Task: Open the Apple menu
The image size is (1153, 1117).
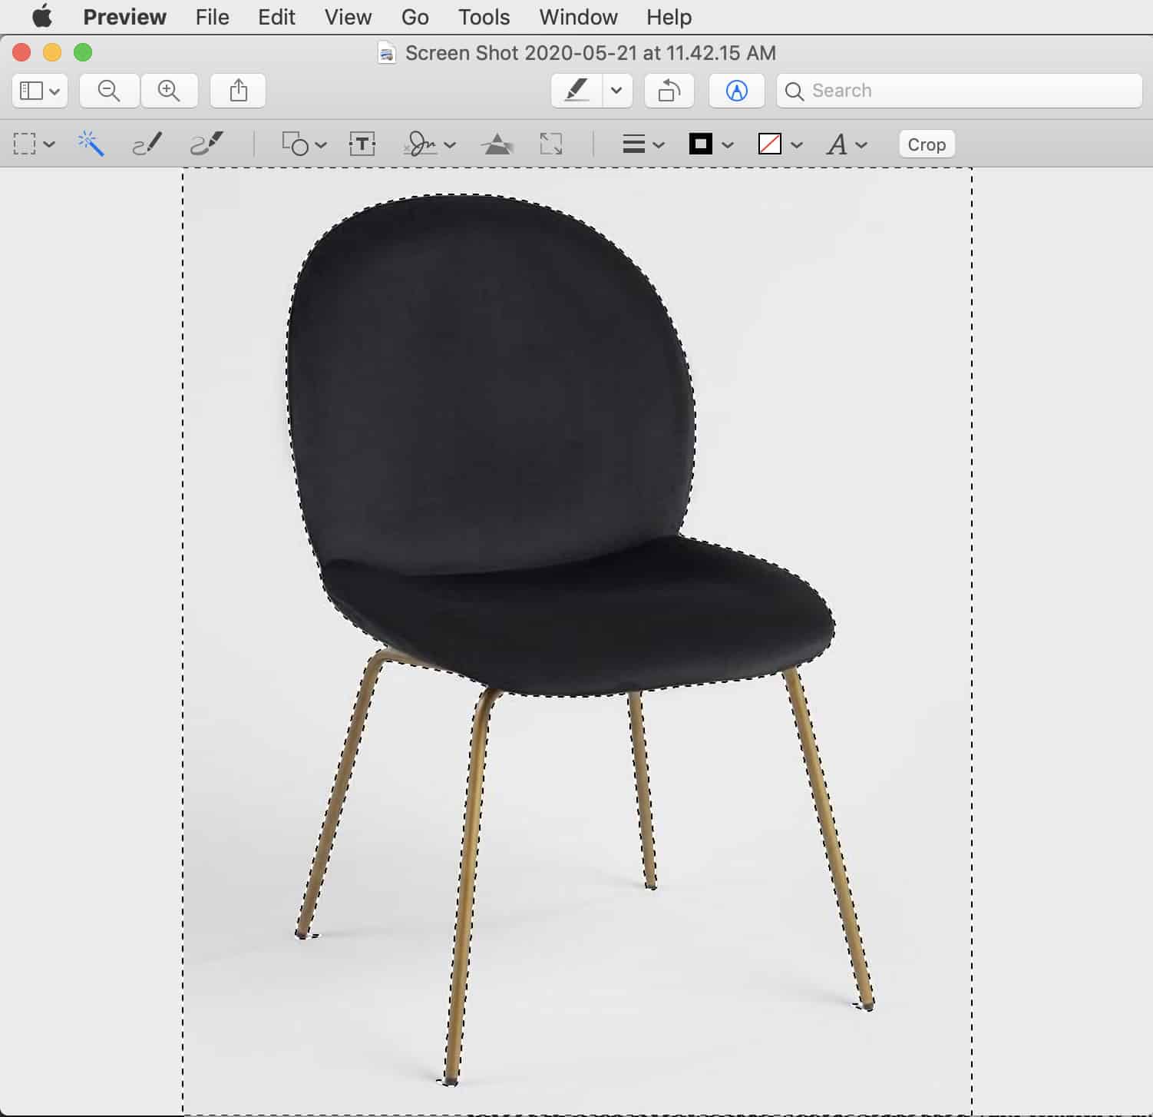Action: pyautogui.click(x=42, y=16)
